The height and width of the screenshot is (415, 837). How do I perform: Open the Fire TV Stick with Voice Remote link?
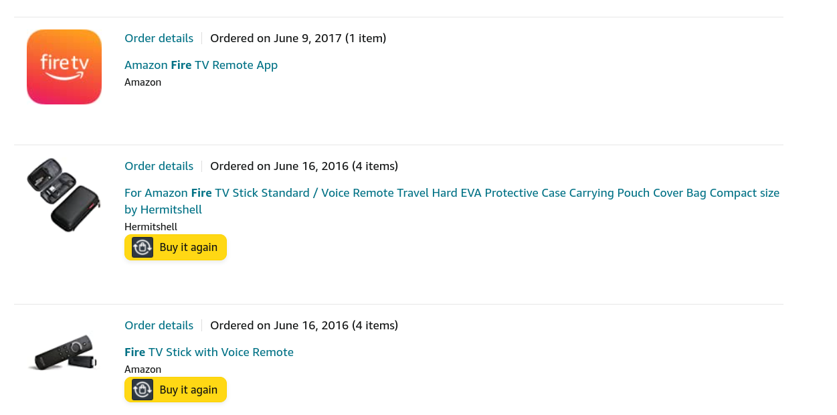[x=209, y=352]
